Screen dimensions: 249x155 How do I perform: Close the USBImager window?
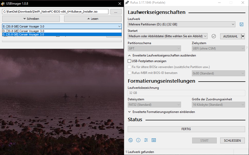pyautogui.click(x=120, y=4)
